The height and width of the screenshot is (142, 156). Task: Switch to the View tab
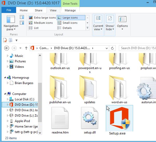[x=53, y=10]
